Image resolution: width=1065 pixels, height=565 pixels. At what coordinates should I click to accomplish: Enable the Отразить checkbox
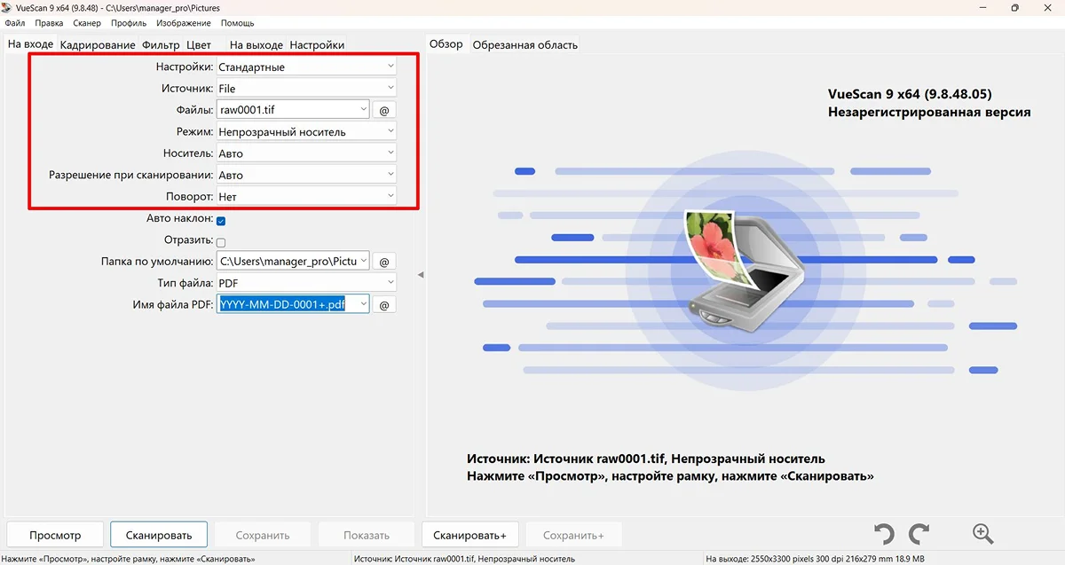pos(221,242)
